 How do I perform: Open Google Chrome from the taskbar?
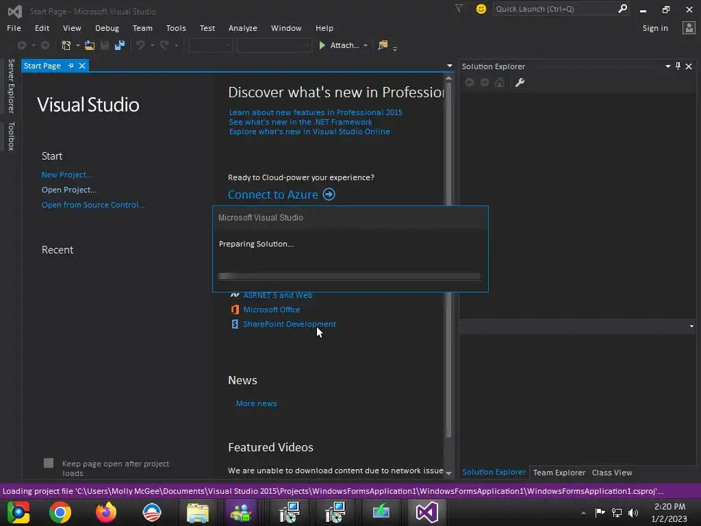pos(60,512)
